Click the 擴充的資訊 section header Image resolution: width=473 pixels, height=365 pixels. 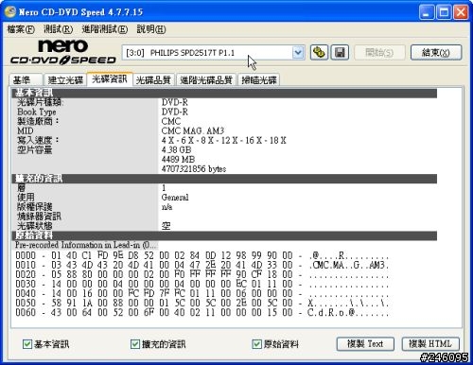pos(224,179)
